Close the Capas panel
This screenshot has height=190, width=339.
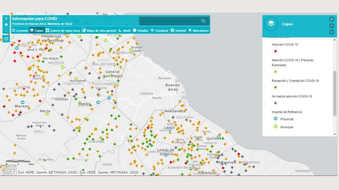(331, 19)
